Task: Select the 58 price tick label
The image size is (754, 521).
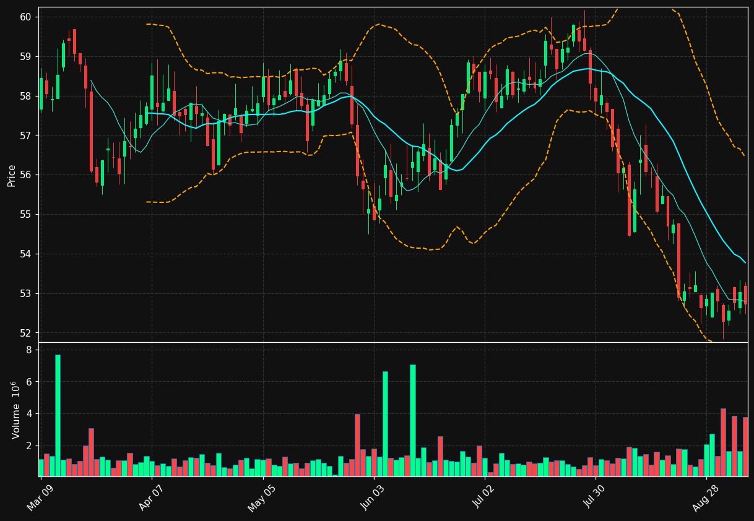Action: pos(25,96)
